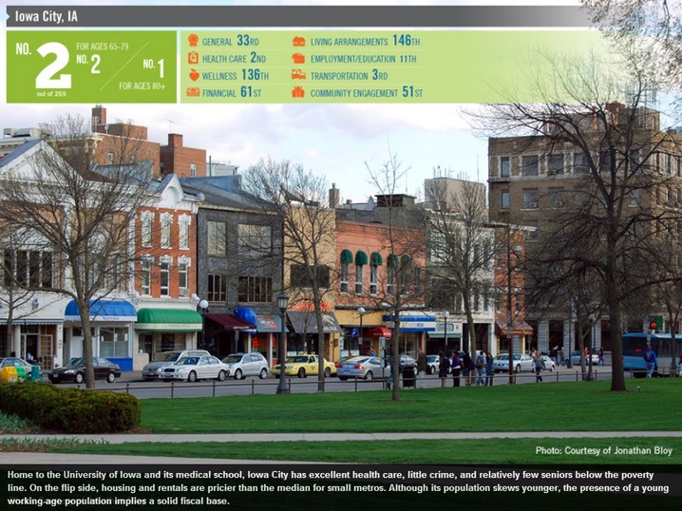Click 'For ages 80+' label

(142, 86)
